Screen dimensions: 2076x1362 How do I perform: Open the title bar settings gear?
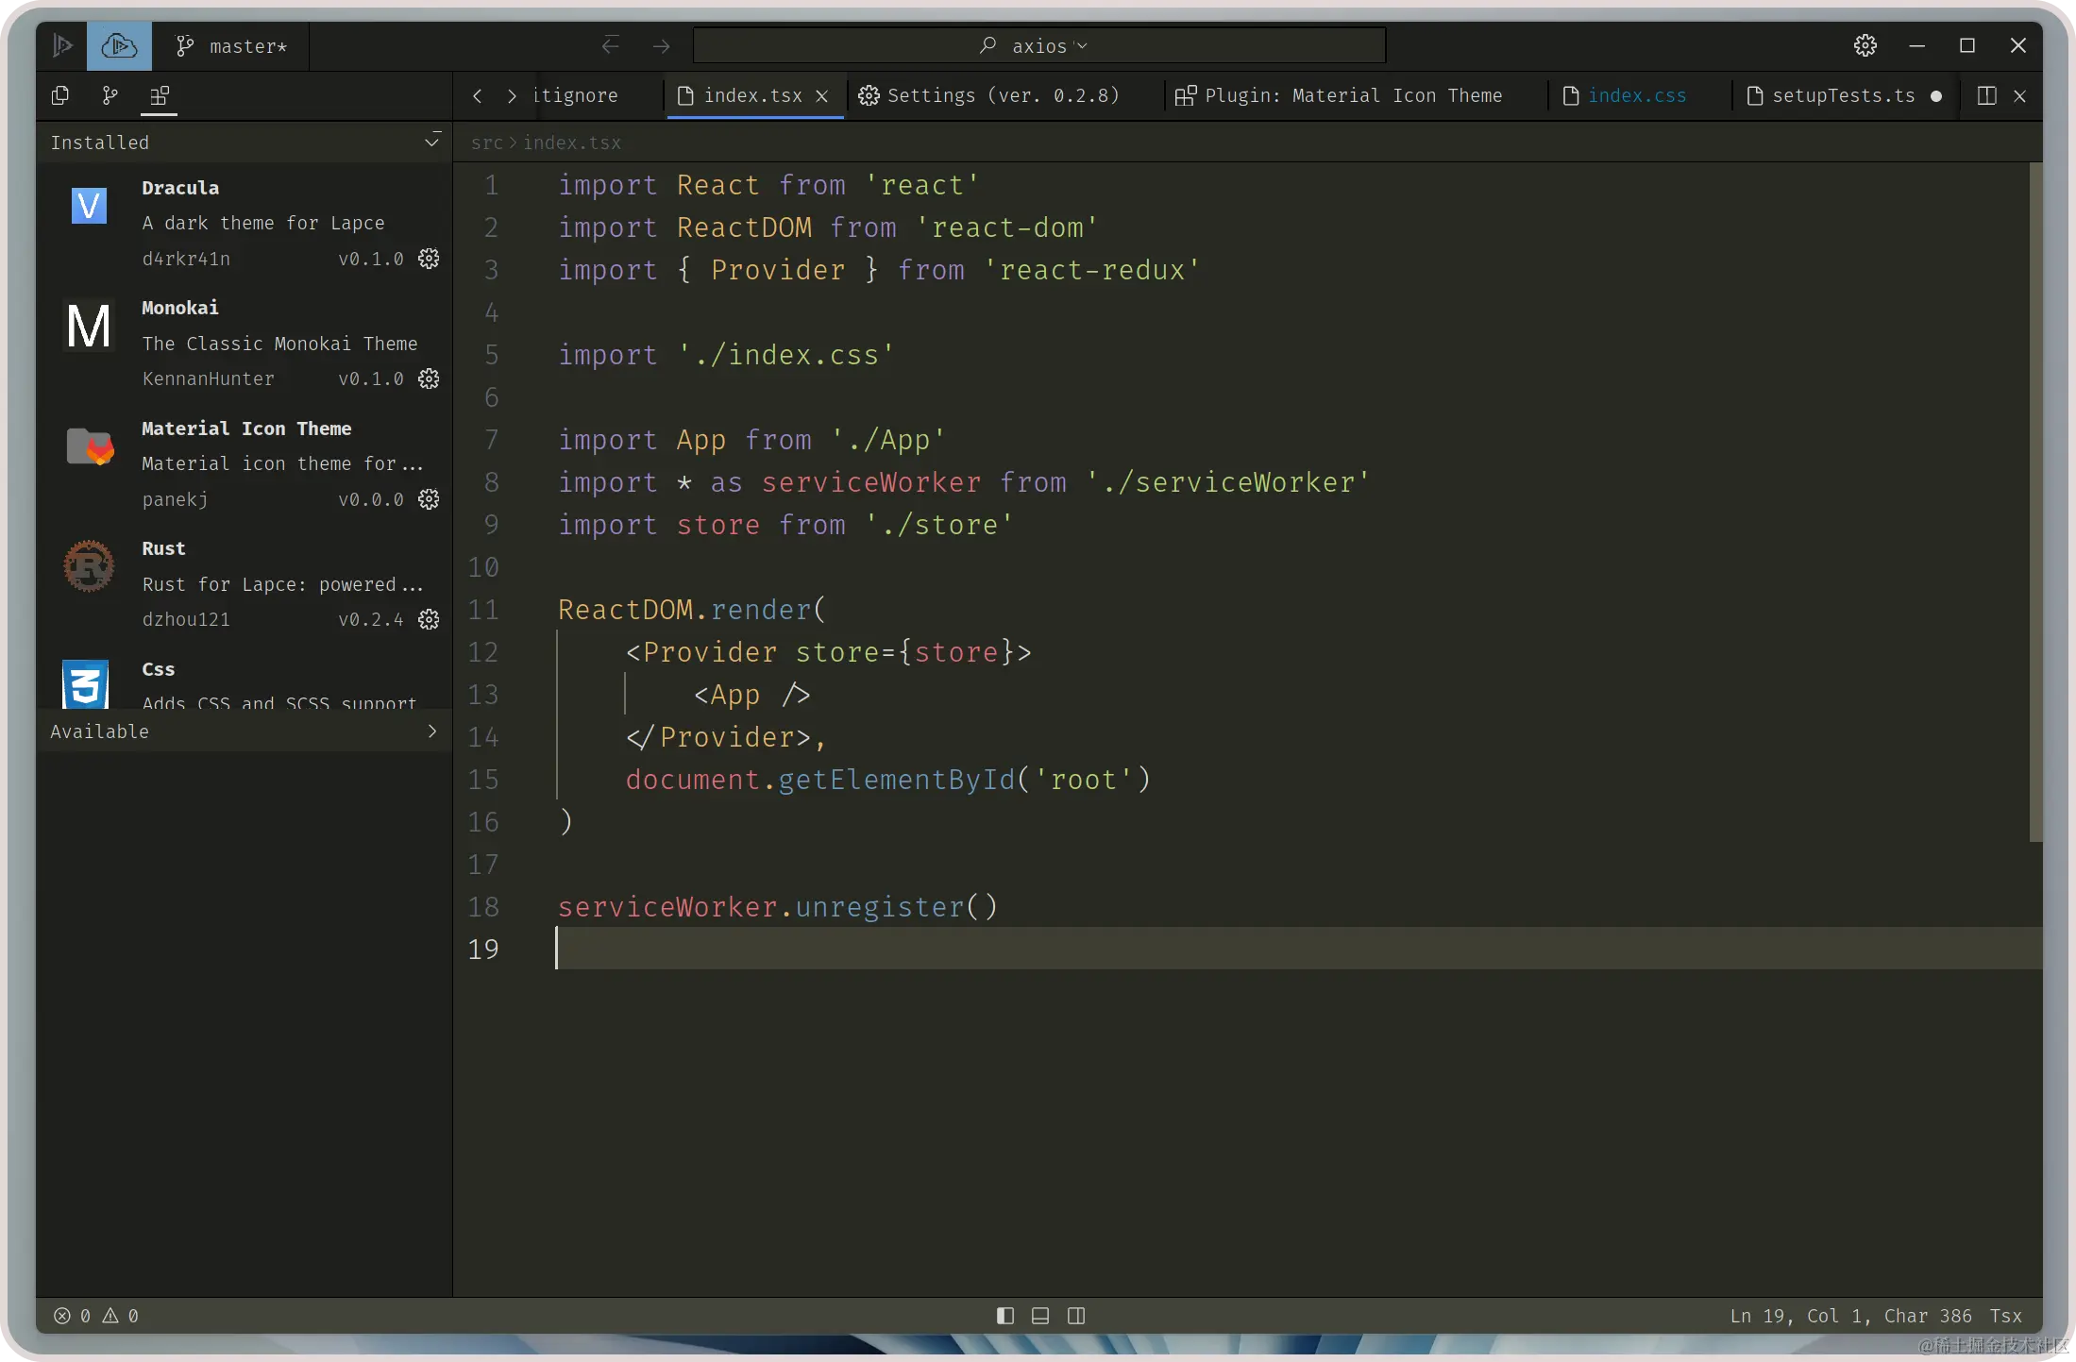[x=1865, y=45]
